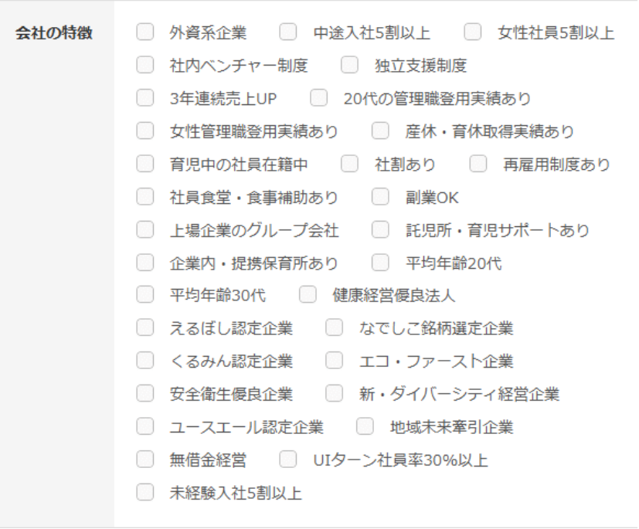Image resolution: width=639 pixels, height=529 pixels.
Task: Check the 平均年齢20代 box
Action: 379,263
